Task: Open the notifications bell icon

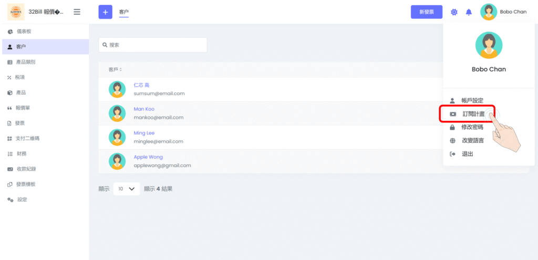Action: pyautogui.click(x=469, y=12)
